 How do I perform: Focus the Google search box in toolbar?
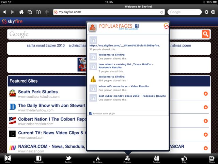pos(185,12)
